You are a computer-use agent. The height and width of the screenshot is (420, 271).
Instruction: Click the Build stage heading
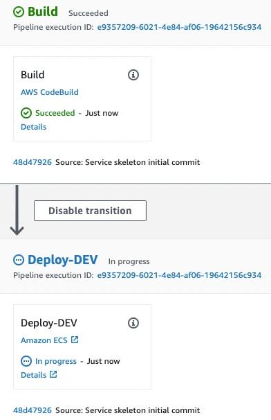[x=43, y=12]
